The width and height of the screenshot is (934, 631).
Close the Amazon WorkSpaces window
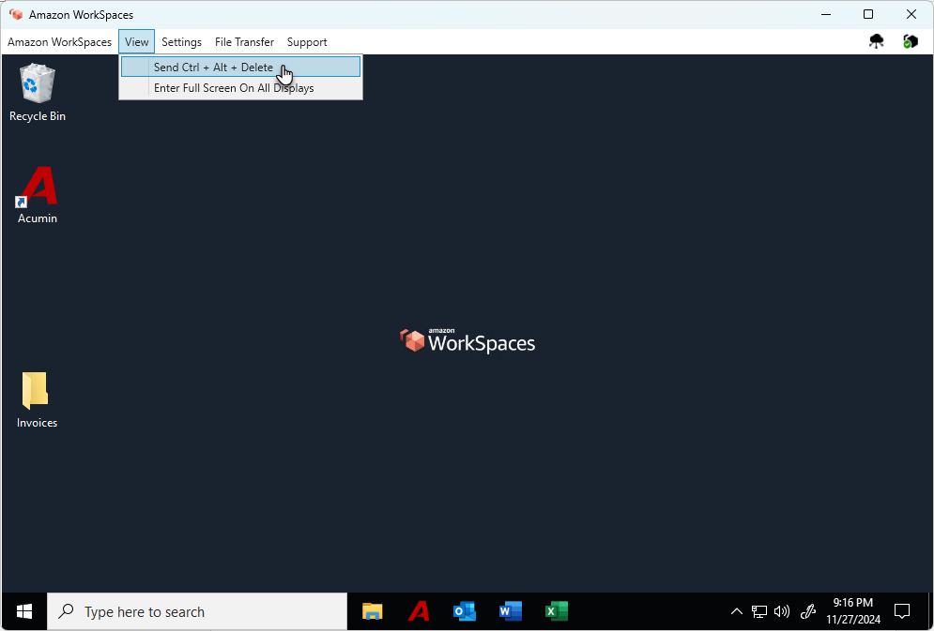coord(911,14)
